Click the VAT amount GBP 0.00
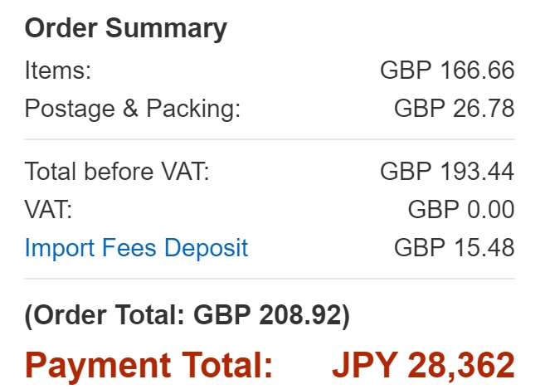545x389 pixels. click(460, 210)
